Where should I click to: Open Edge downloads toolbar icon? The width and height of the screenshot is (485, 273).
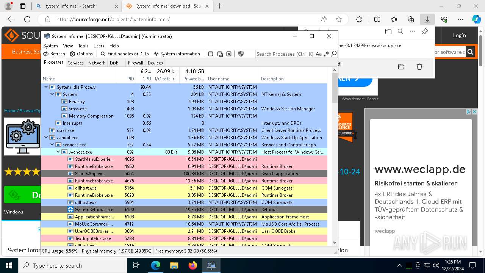[427, 19]
